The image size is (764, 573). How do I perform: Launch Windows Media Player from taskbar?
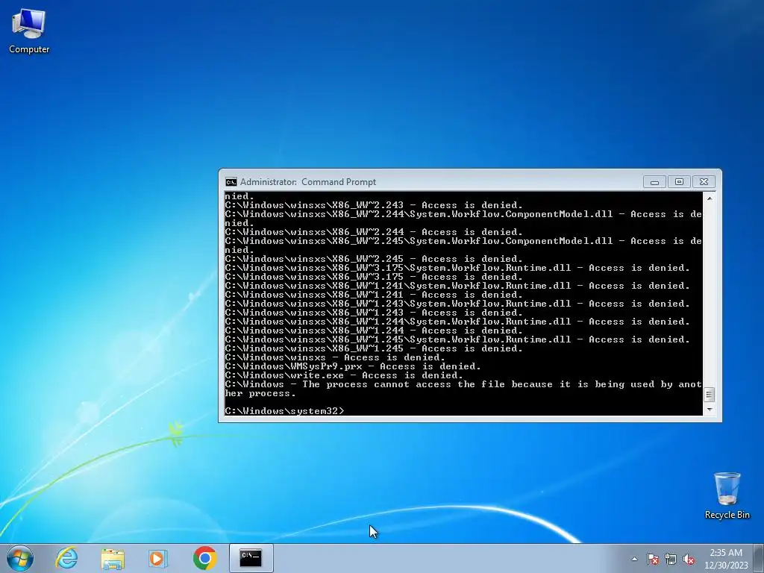tap(158, 558)
